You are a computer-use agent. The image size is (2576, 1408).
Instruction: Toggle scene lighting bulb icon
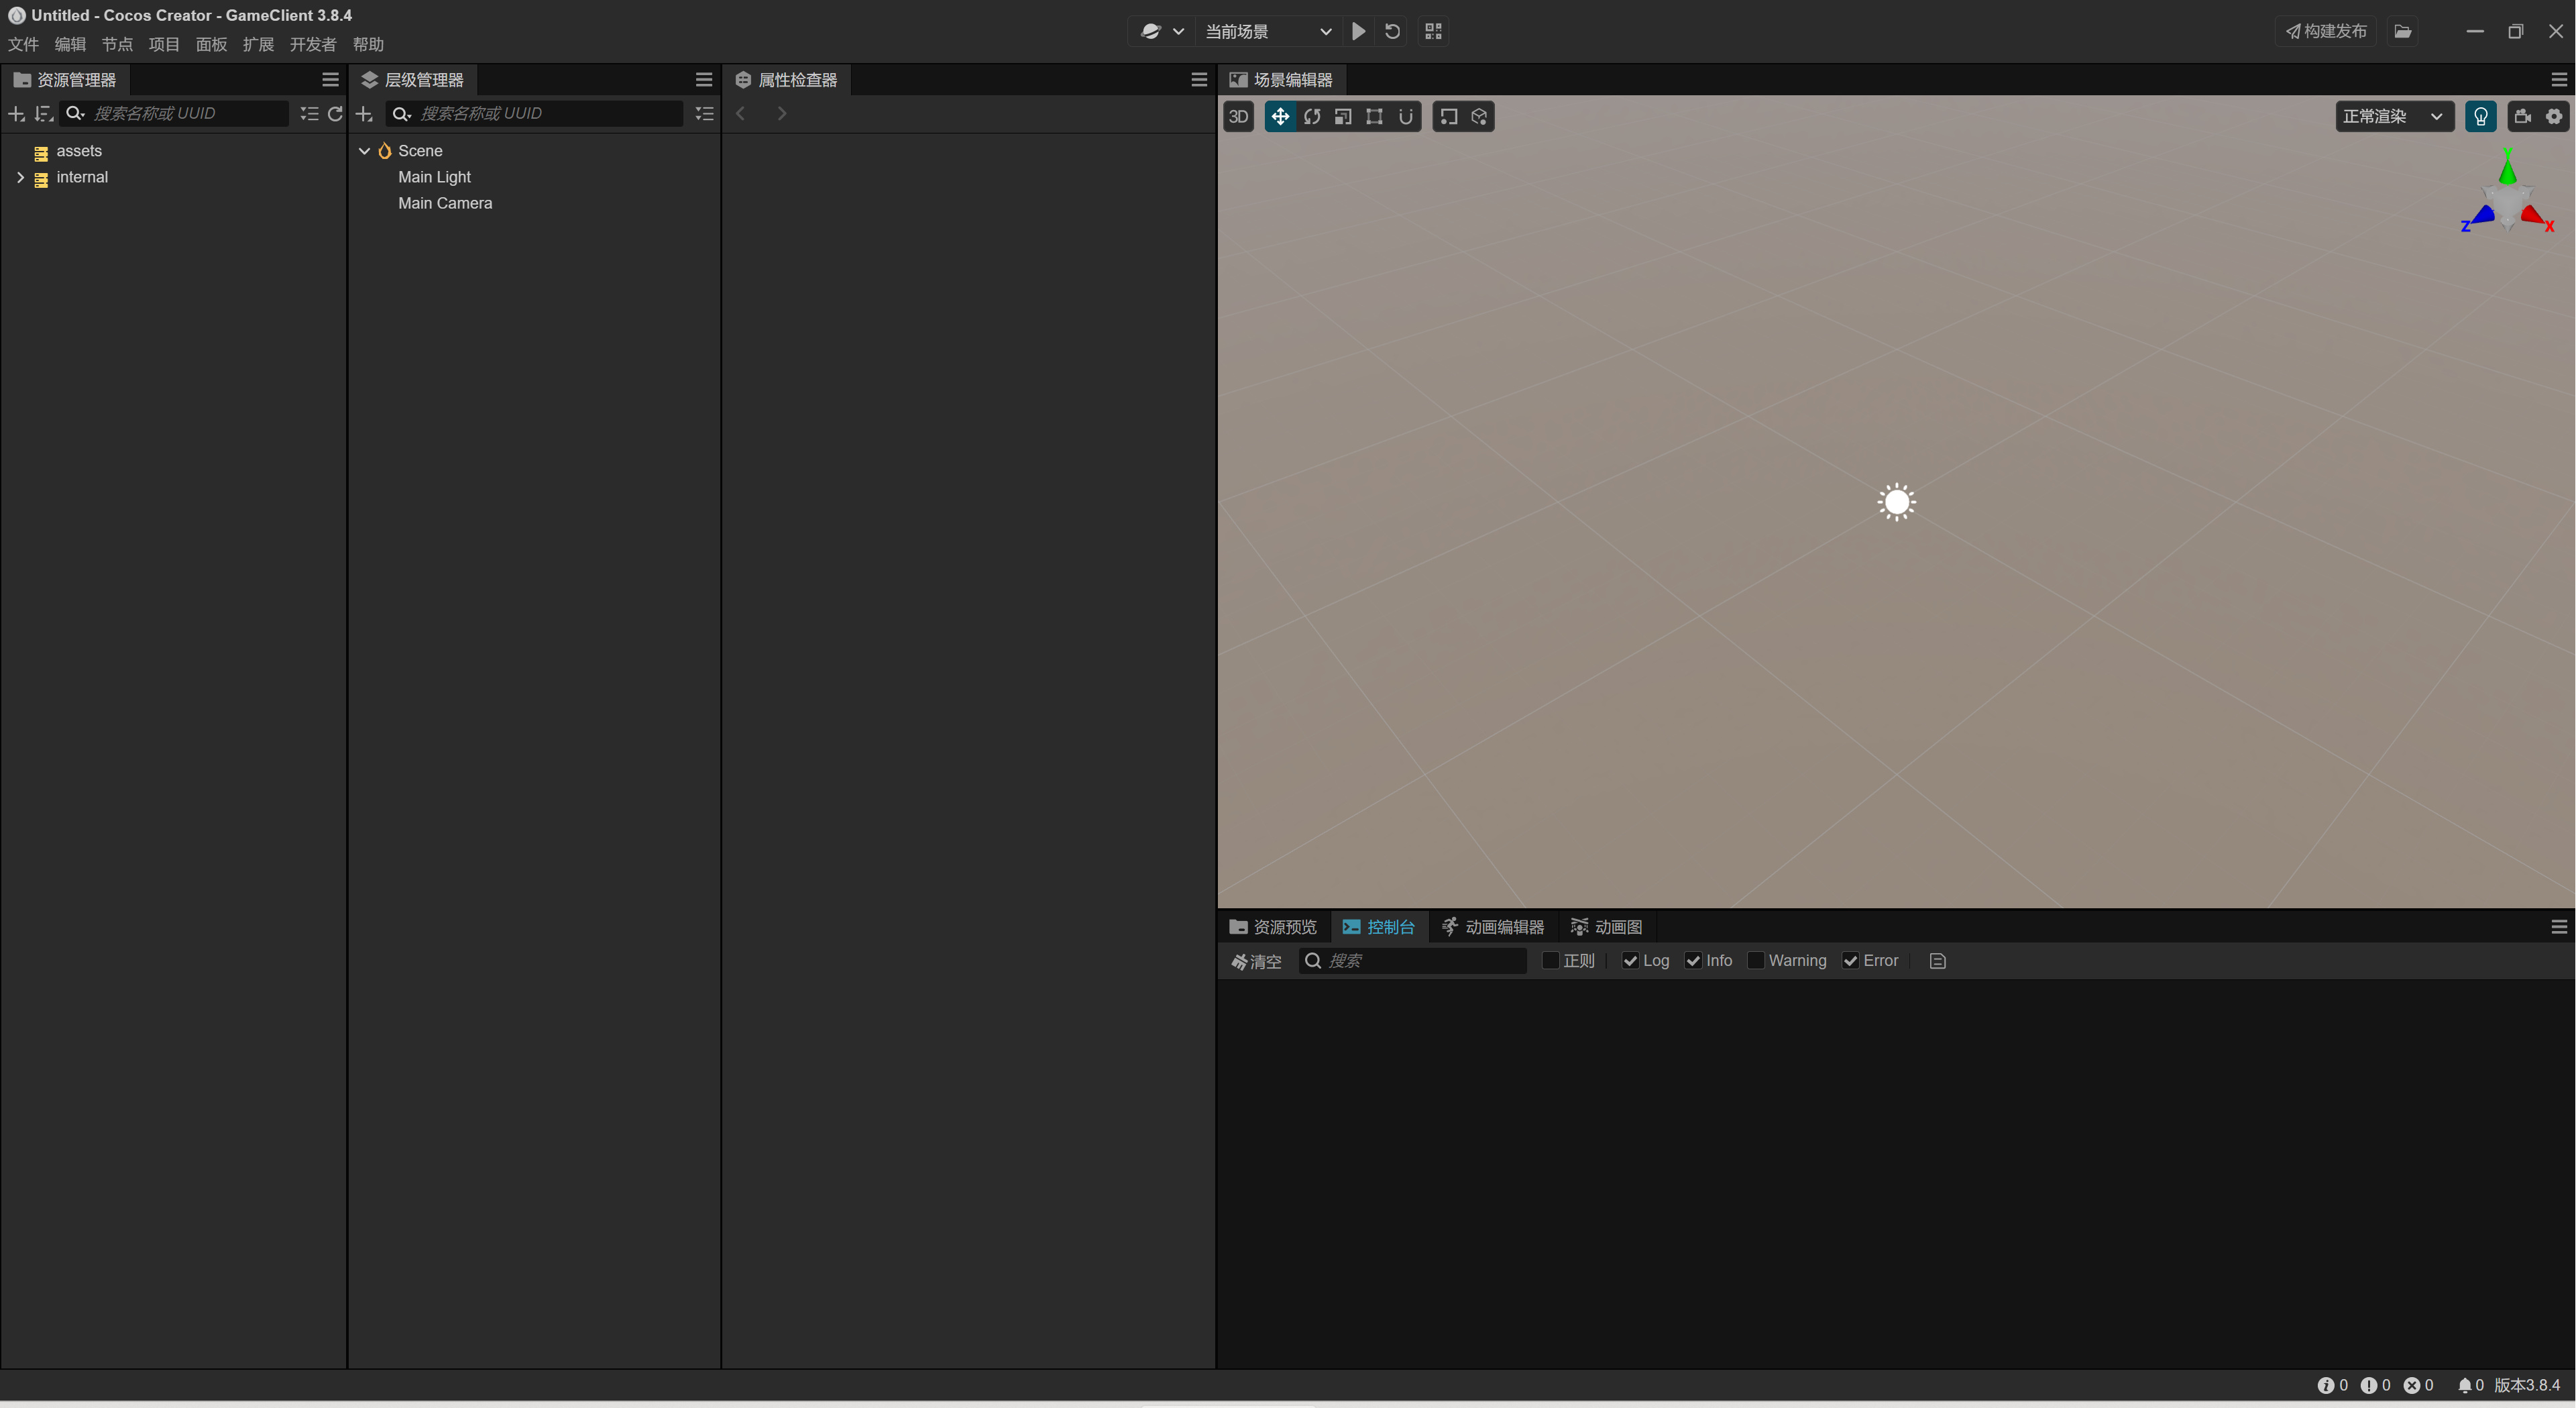tap(2480, 117)
